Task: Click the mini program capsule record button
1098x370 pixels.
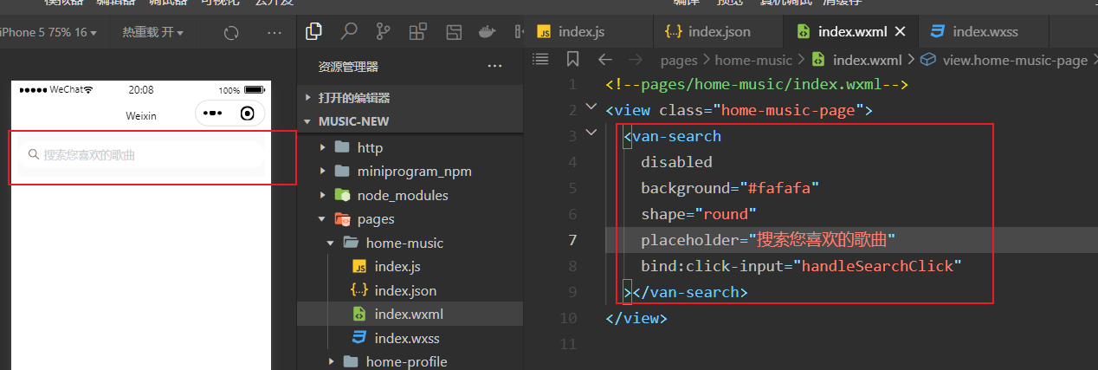Action: click(x=248, y=114)
